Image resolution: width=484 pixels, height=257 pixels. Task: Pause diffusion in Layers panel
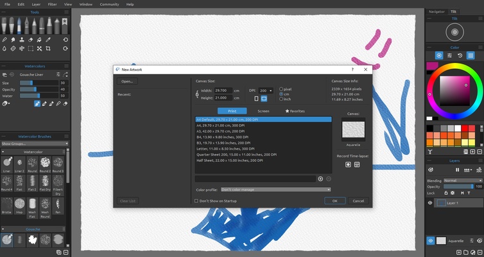click(x=458, y=170)
